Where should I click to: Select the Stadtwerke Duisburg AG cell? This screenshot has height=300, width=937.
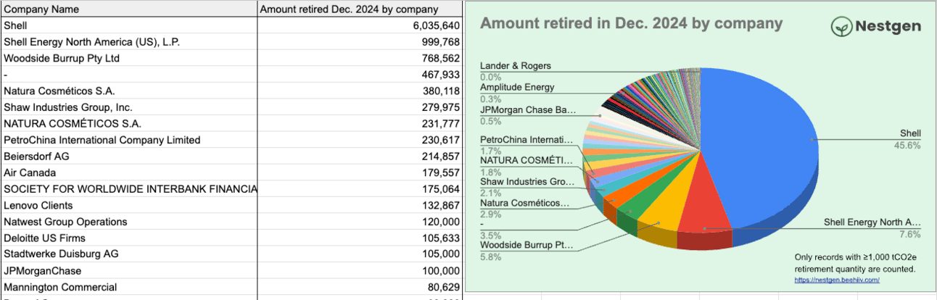click(129, 254)
